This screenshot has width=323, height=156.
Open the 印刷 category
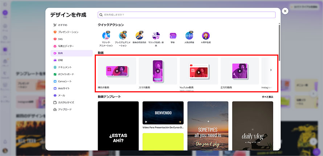(x=71, y=60)
